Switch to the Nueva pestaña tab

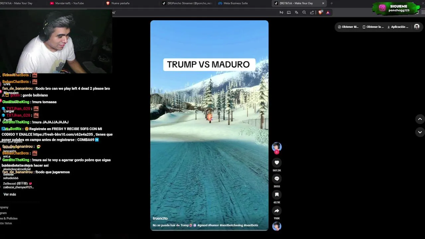(x=120, y=3)
